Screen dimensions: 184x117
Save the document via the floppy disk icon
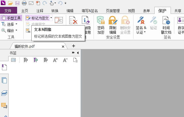click(x=17, y=3)
